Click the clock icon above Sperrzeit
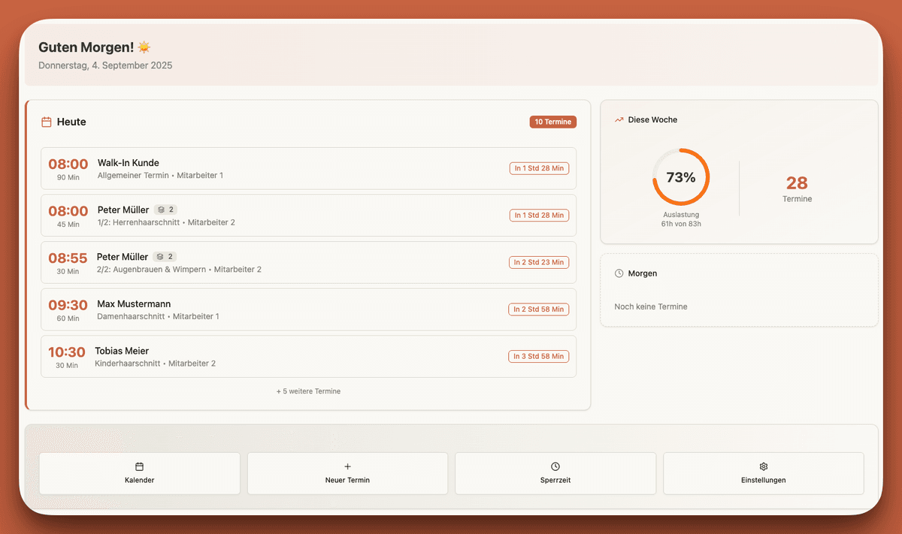The width and height of the screenshot is (902, 534). click(555, 466)
